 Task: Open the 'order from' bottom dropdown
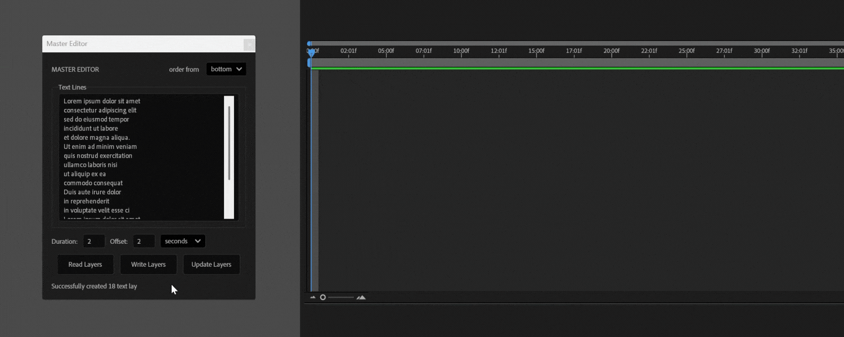(x=226, y=69)
